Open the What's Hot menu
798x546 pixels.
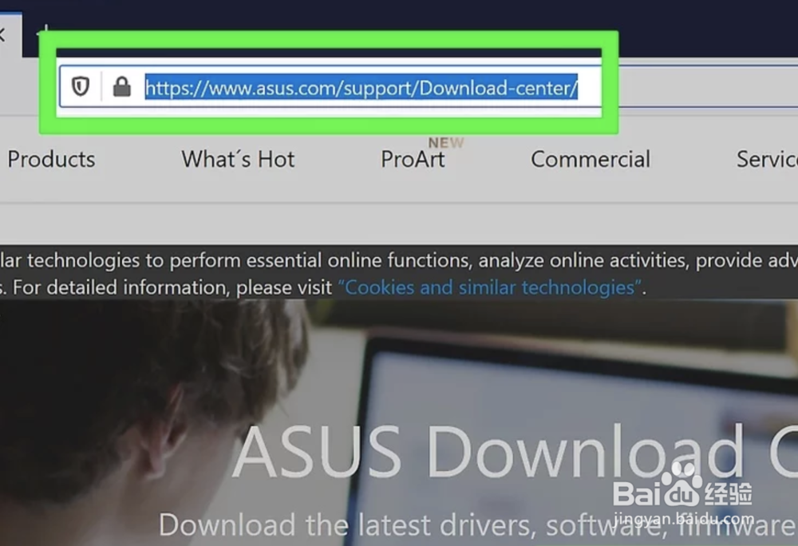click(238, 160)
